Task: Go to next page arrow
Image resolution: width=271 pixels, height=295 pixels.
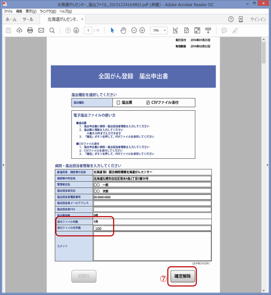Action: (76, 30)
